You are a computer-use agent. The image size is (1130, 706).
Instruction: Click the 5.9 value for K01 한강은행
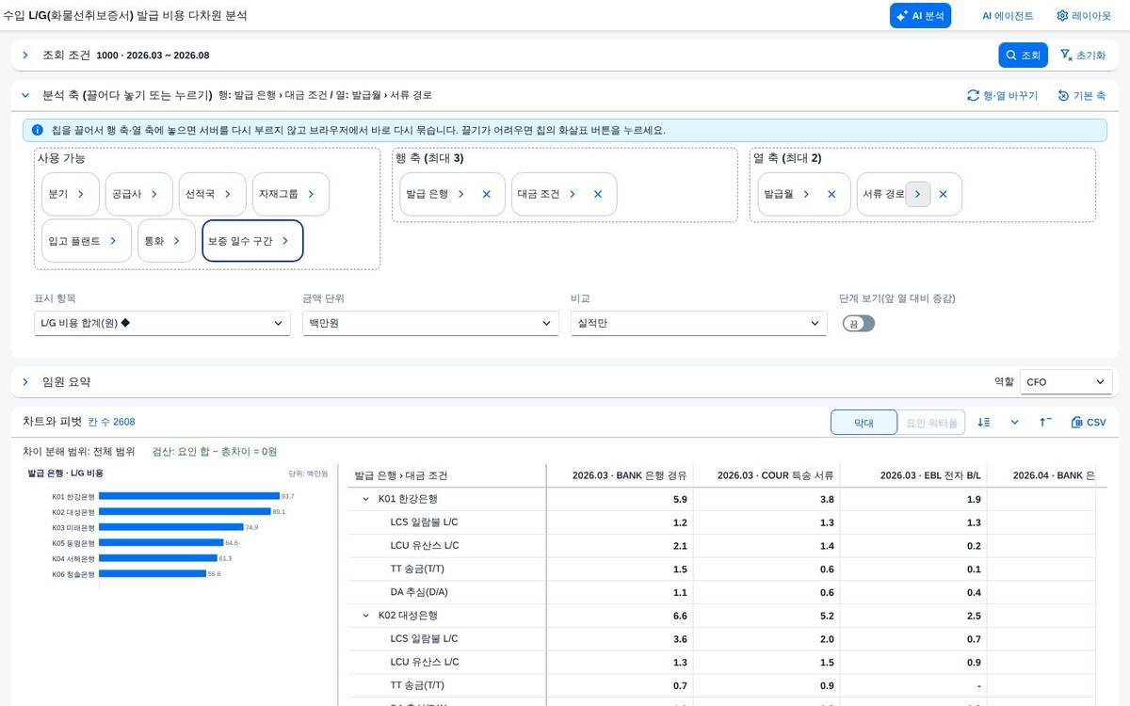click(x=680, y=499)
